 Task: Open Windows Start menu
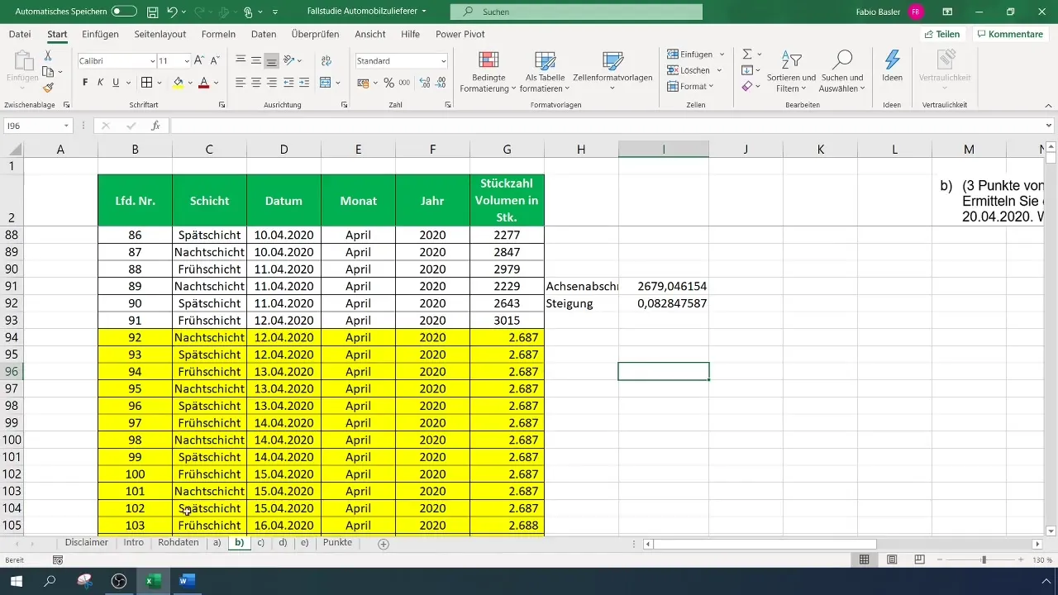(16, 581)
